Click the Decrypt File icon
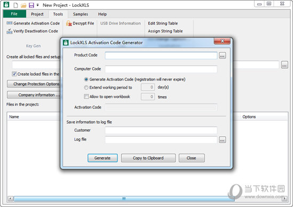The image size is (293, 207). [x=69, y=23]
